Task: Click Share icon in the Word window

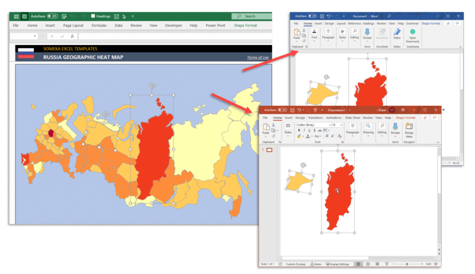Action: 448,23
